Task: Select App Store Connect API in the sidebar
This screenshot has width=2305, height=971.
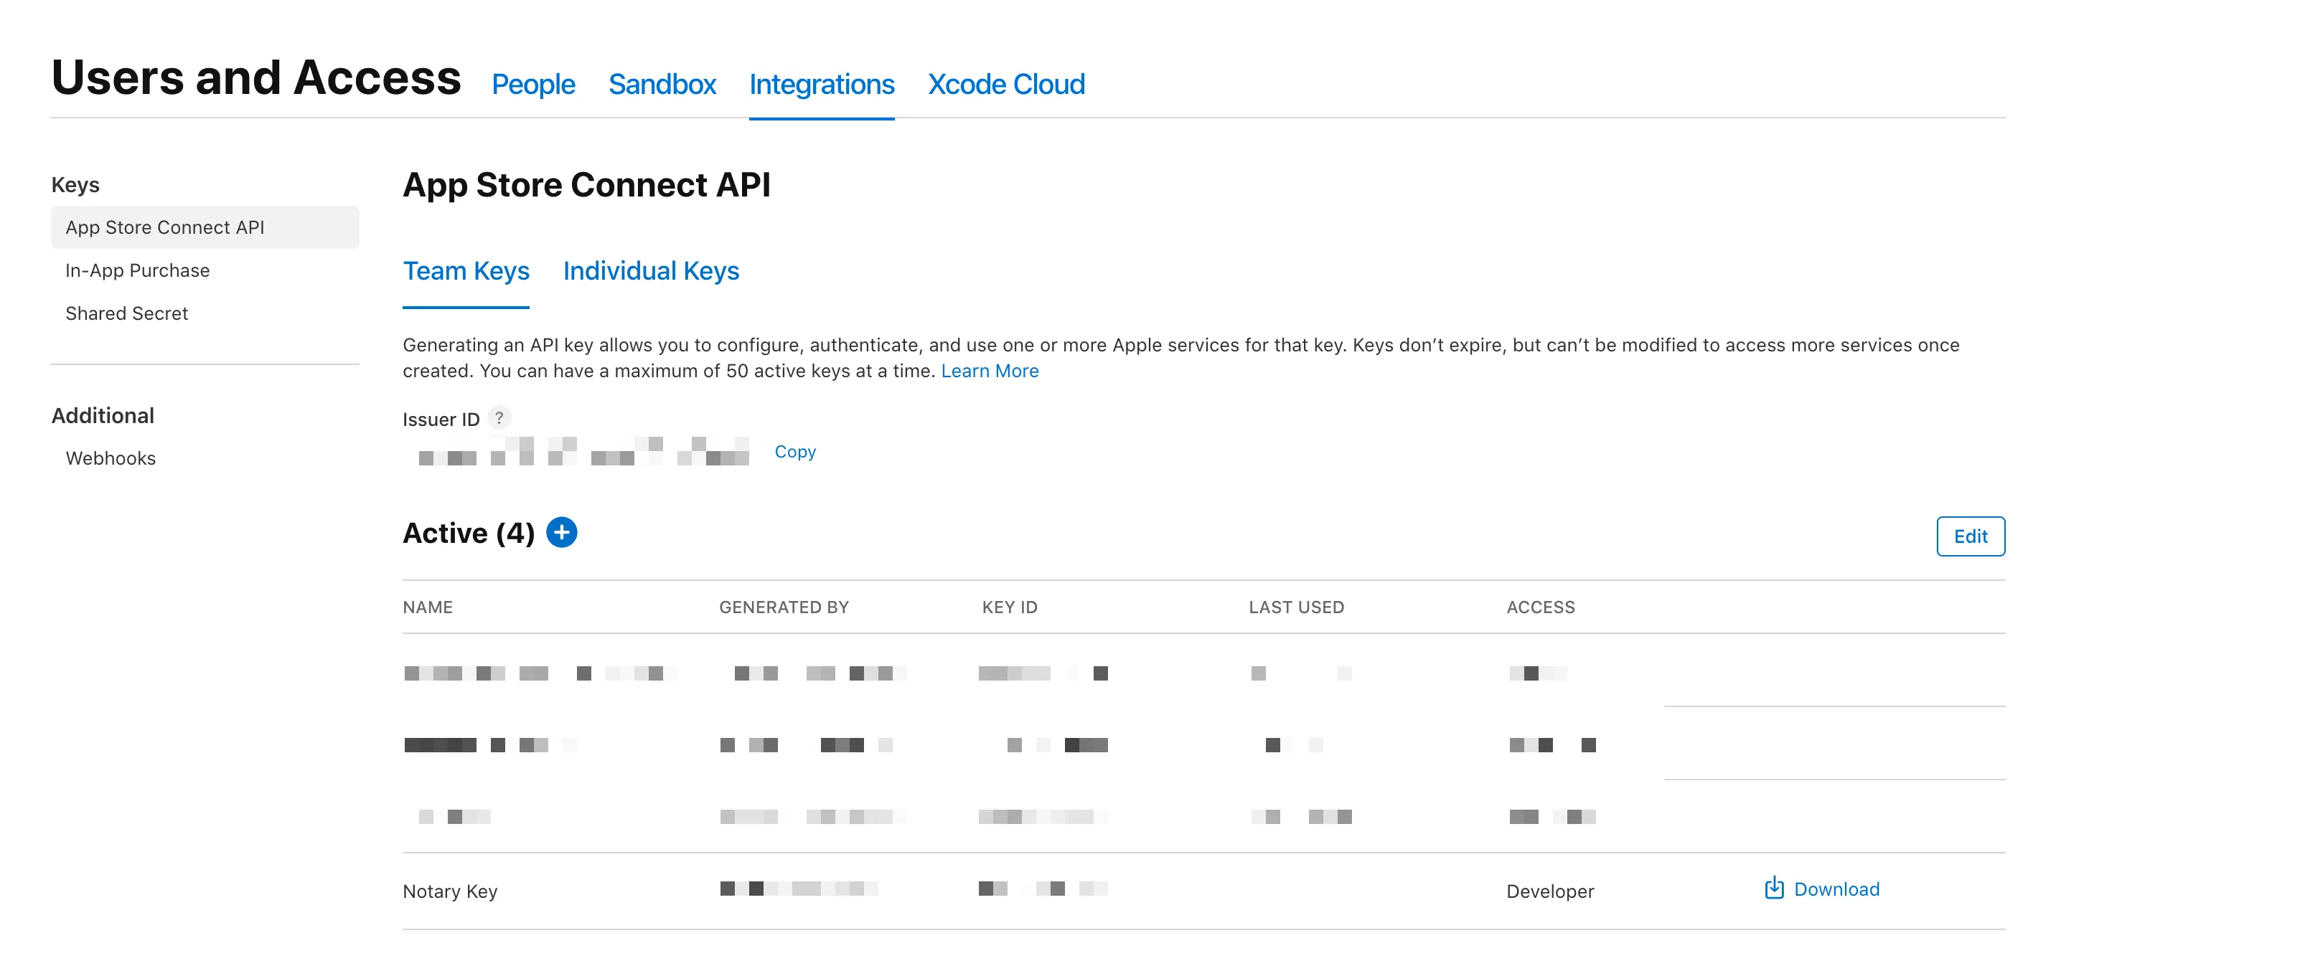Action: point(164,227)
